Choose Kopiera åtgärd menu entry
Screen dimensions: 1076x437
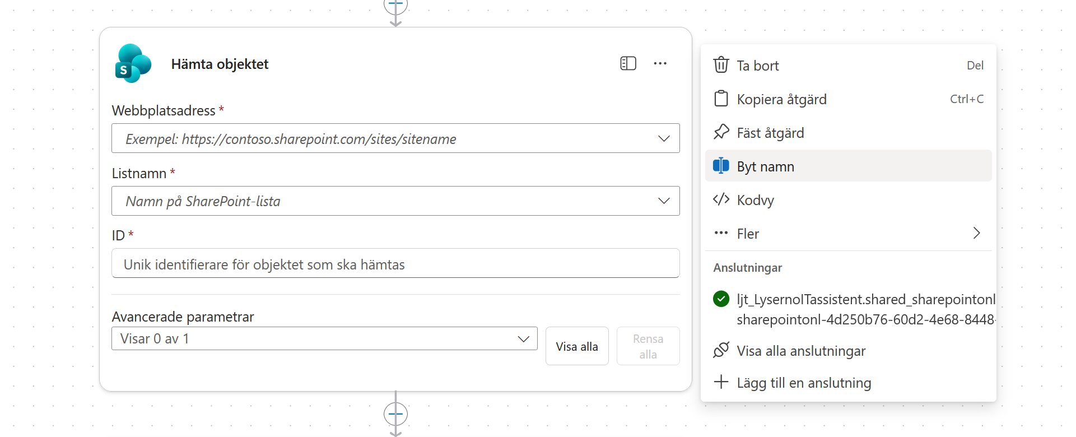[x=848, y=99]
